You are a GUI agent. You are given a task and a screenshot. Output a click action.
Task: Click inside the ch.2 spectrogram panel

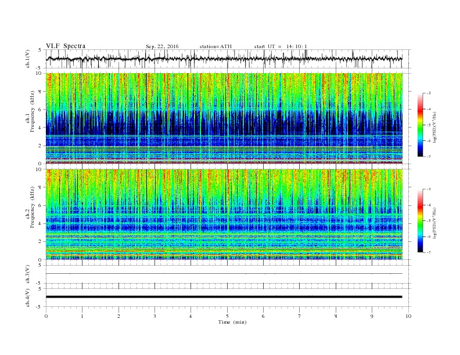[224, 215]
